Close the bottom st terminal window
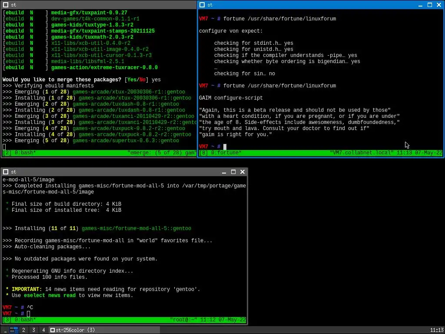The width and height of the screenshot is (445, 334). [242, 172]
